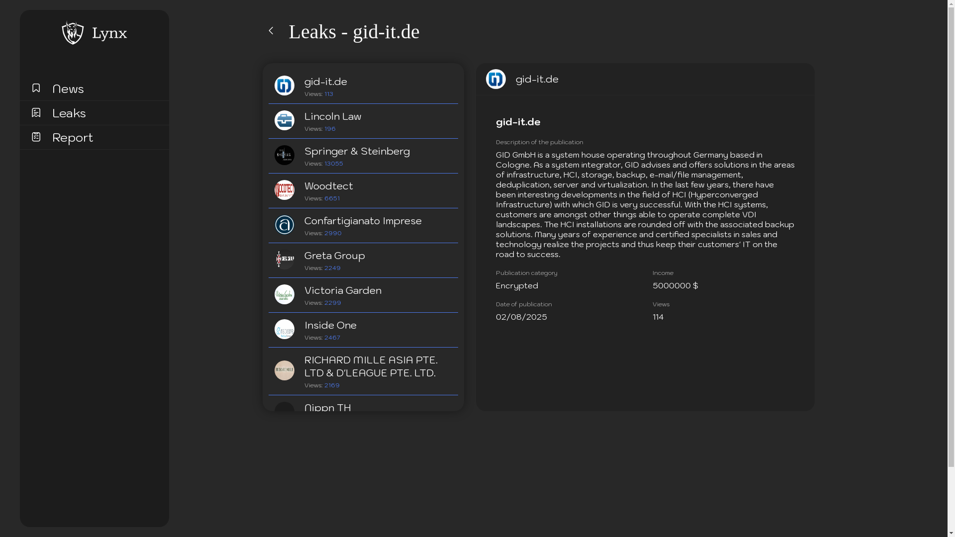Click the gid-it.de list logo

point(285,86)
